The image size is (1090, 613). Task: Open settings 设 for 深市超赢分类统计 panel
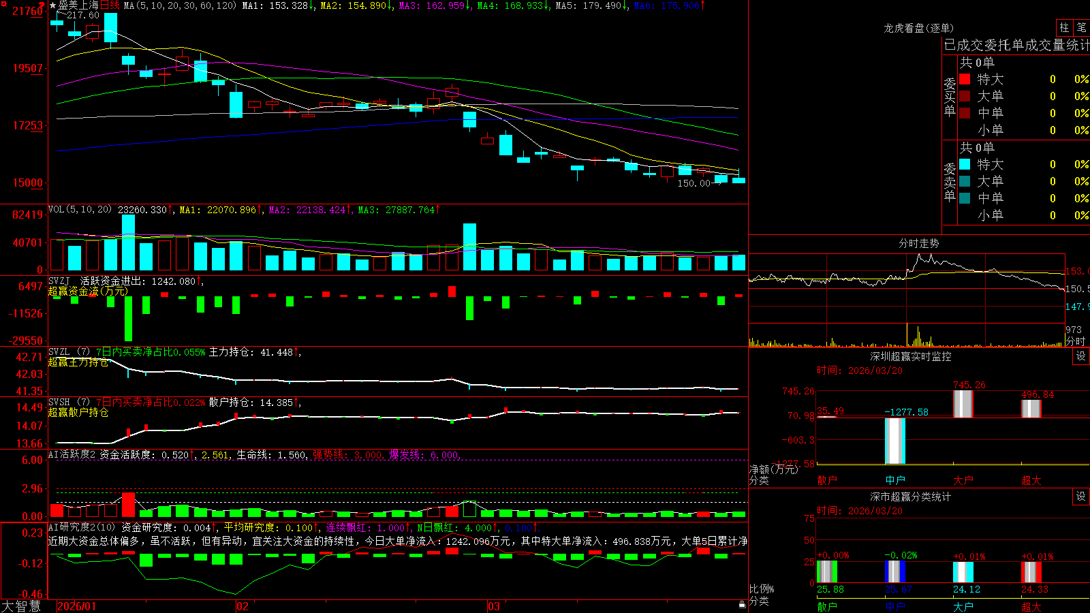pos(1081,497)
